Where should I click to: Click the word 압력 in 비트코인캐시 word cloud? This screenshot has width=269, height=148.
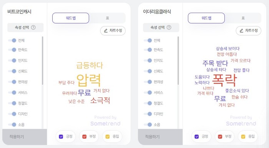[89, 80]
